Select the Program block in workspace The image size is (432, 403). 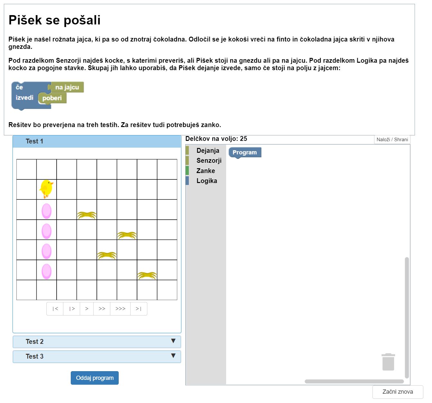(244, 152)
